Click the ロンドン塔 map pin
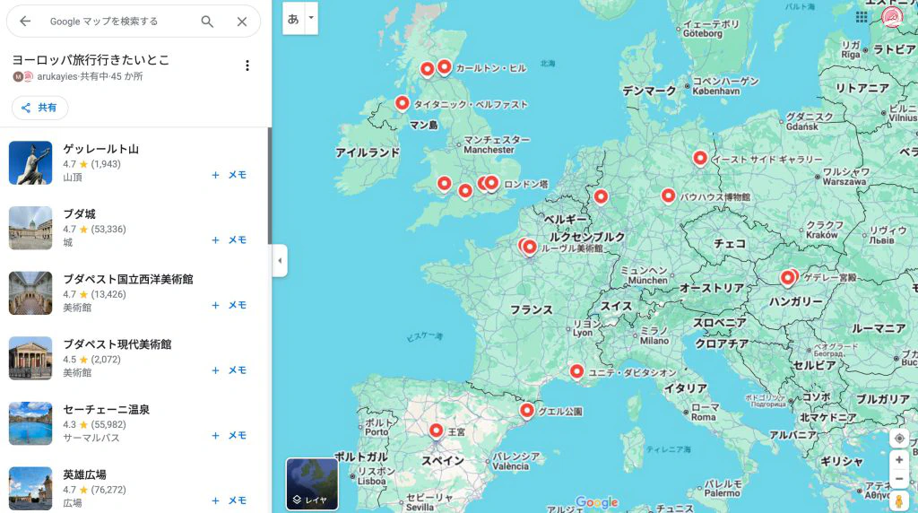This screenshot has width=918, height=513. coord(491,183)
